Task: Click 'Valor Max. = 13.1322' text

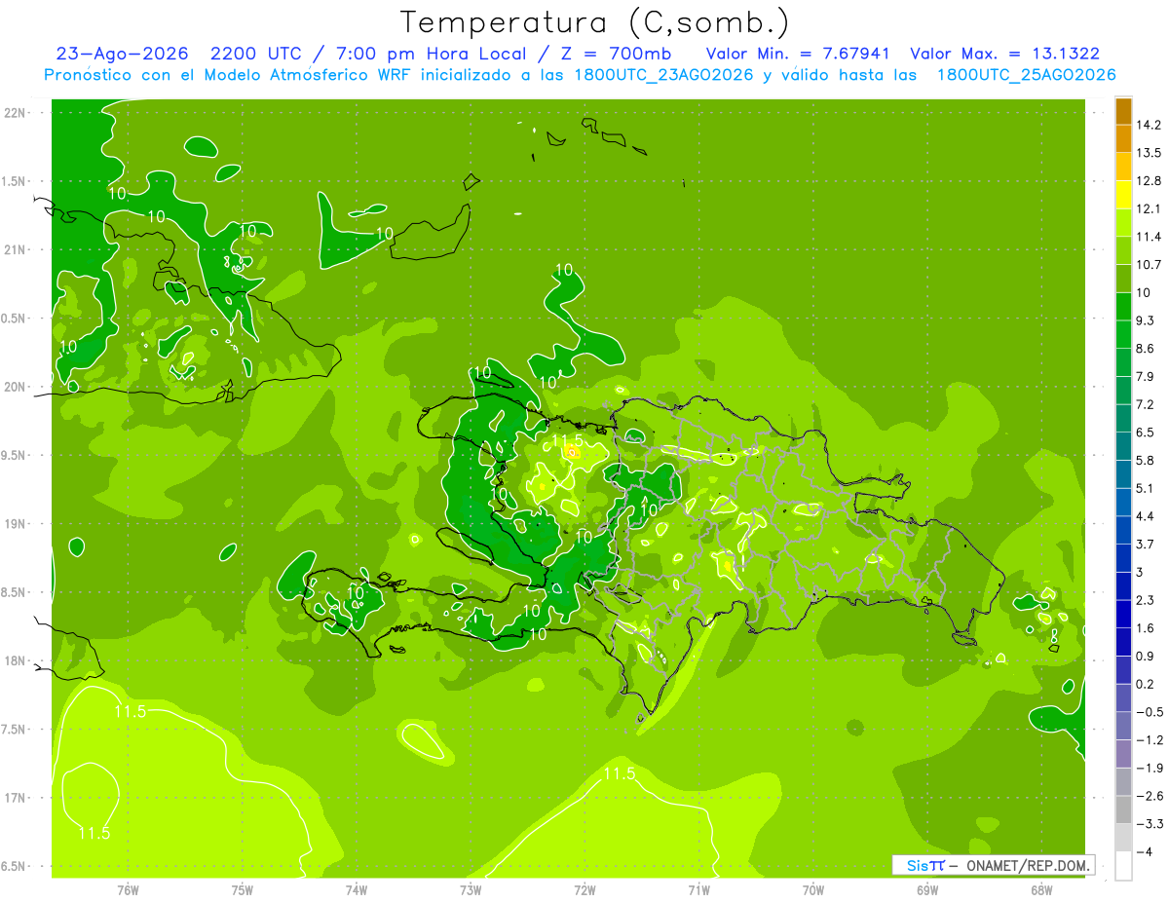Action: tap(1004, 54)
